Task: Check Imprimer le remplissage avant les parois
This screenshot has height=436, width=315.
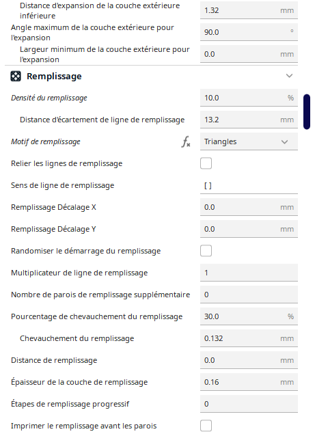Action: [206, 426]
